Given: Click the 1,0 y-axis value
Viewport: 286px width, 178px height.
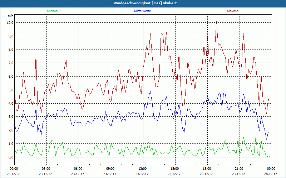Looking at the screenshot, I should [x=11, y=144].
